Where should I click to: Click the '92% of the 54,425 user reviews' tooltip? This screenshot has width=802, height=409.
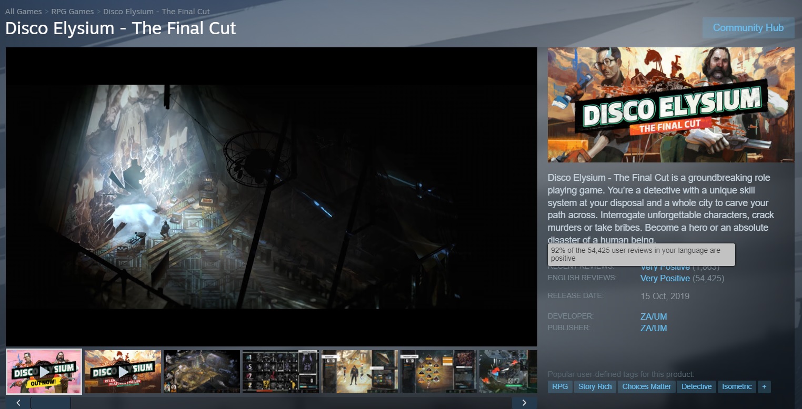coord(641,254)
